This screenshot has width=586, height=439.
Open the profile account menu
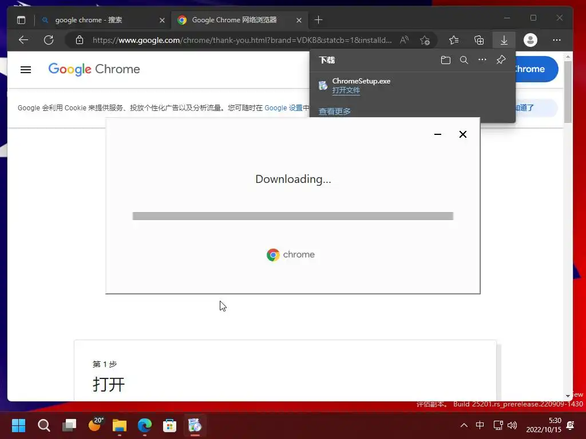pyautogui.click(x=530, y=40)
